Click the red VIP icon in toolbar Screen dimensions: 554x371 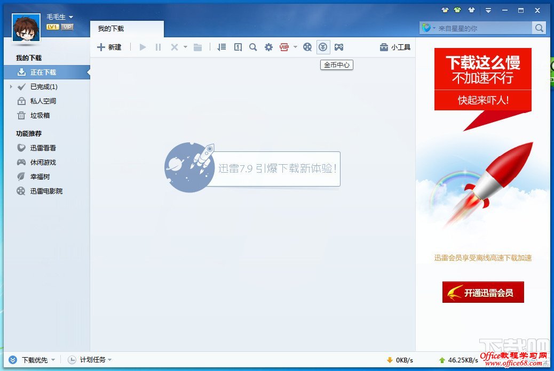coord(284,47)
